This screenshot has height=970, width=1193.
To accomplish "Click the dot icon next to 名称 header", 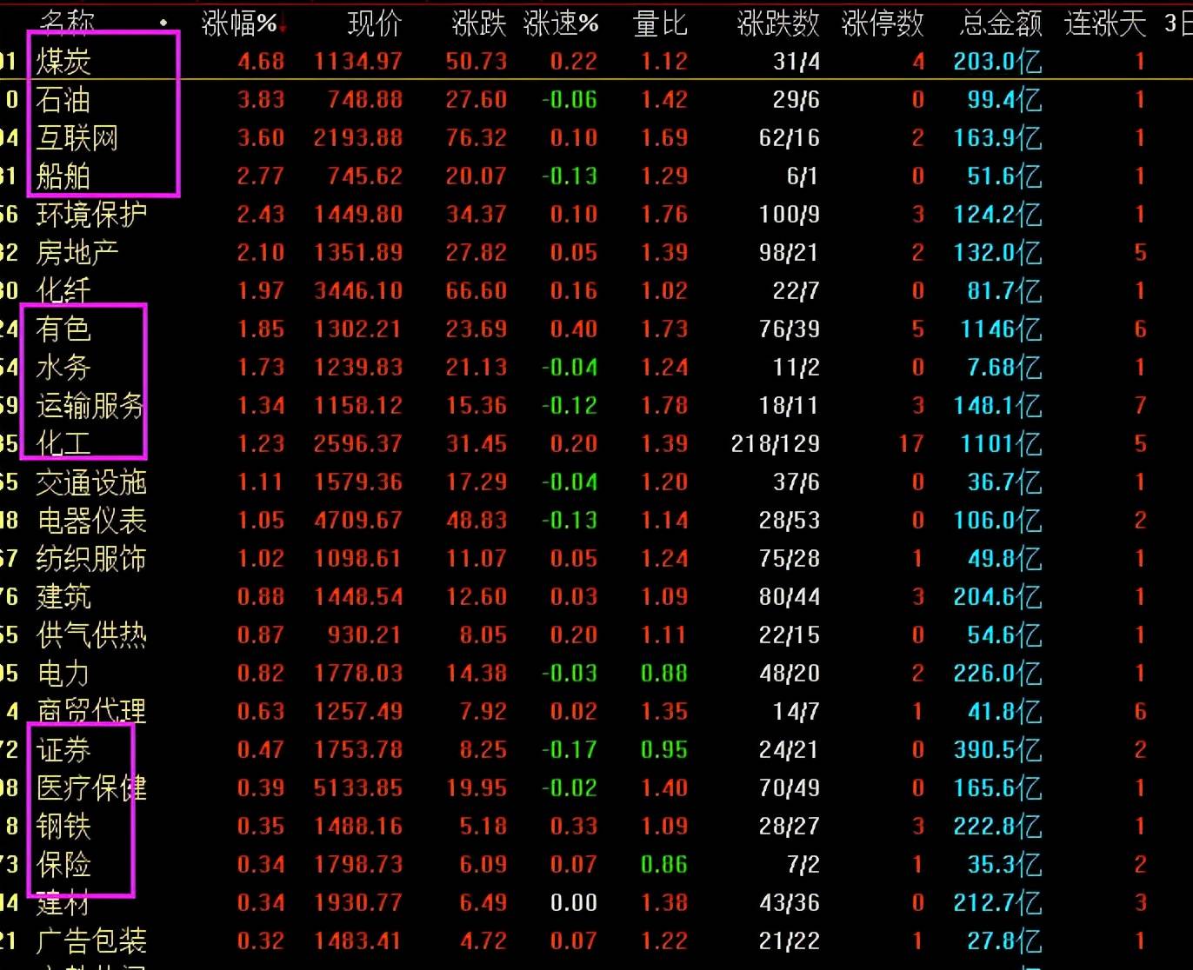I will point(164,23).
